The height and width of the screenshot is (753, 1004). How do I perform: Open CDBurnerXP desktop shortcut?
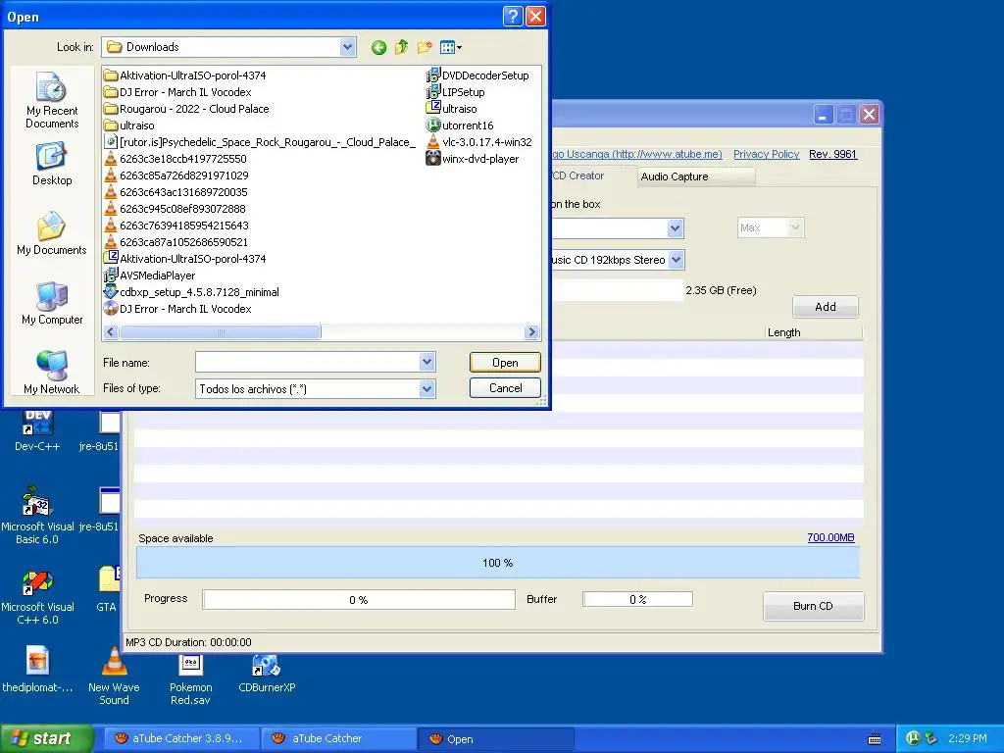(267, 673)
